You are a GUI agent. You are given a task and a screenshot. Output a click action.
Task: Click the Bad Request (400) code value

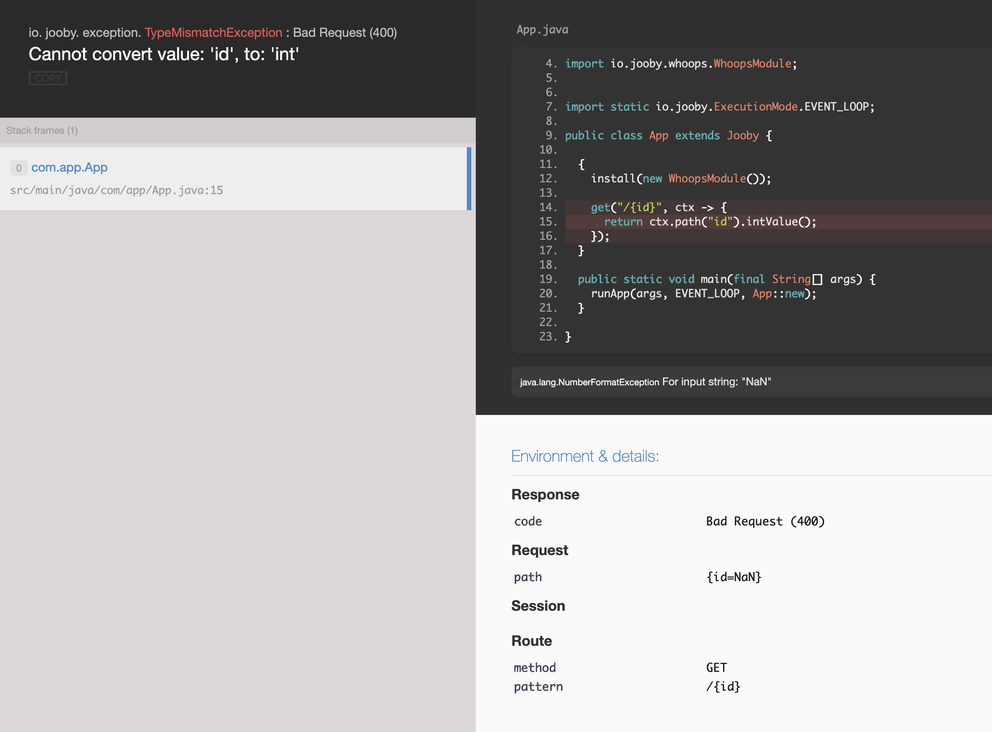765,521
